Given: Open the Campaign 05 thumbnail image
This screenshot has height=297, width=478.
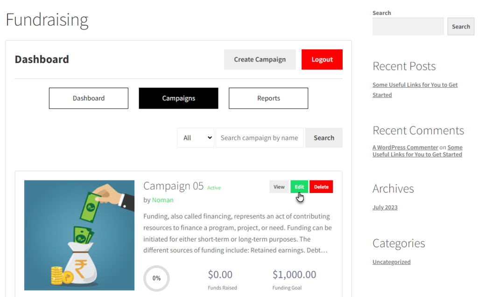Looking at the screenshot, I should click(79, 235).
